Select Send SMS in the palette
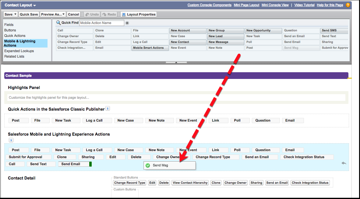360x199 pixels. [334, 30]
